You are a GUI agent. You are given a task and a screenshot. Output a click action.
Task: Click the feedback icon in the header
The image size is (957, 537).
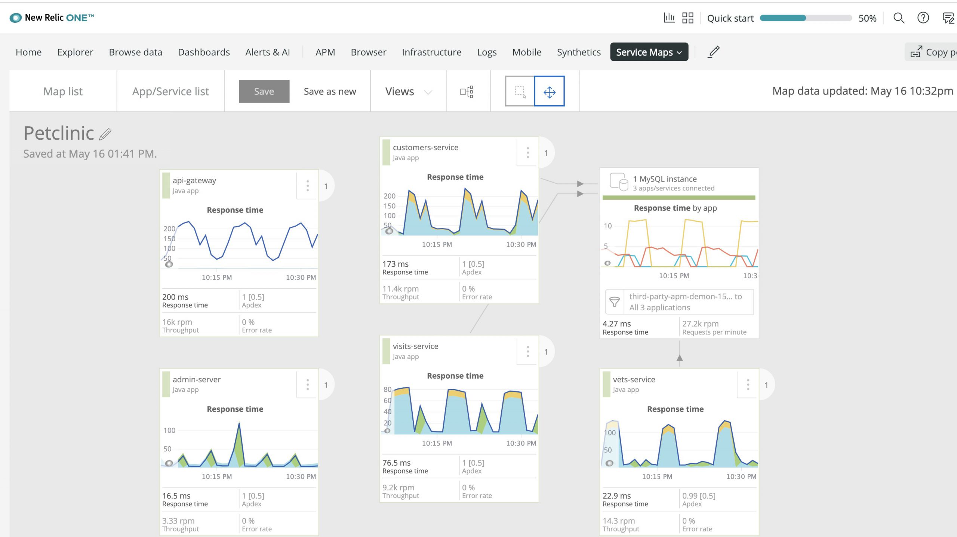(x=947, y=18)
